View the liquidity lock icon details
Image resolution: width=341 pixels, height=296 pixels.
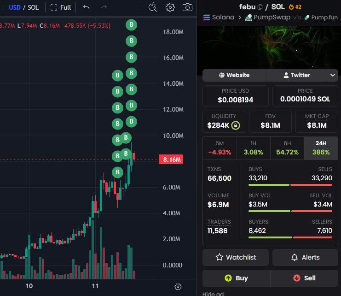tap(236, 125)
